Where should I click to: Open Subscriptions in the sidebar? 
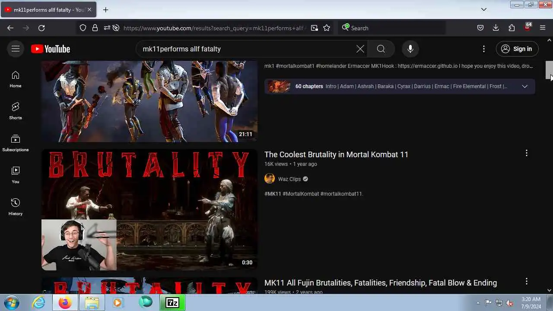[x=16, y=143]
